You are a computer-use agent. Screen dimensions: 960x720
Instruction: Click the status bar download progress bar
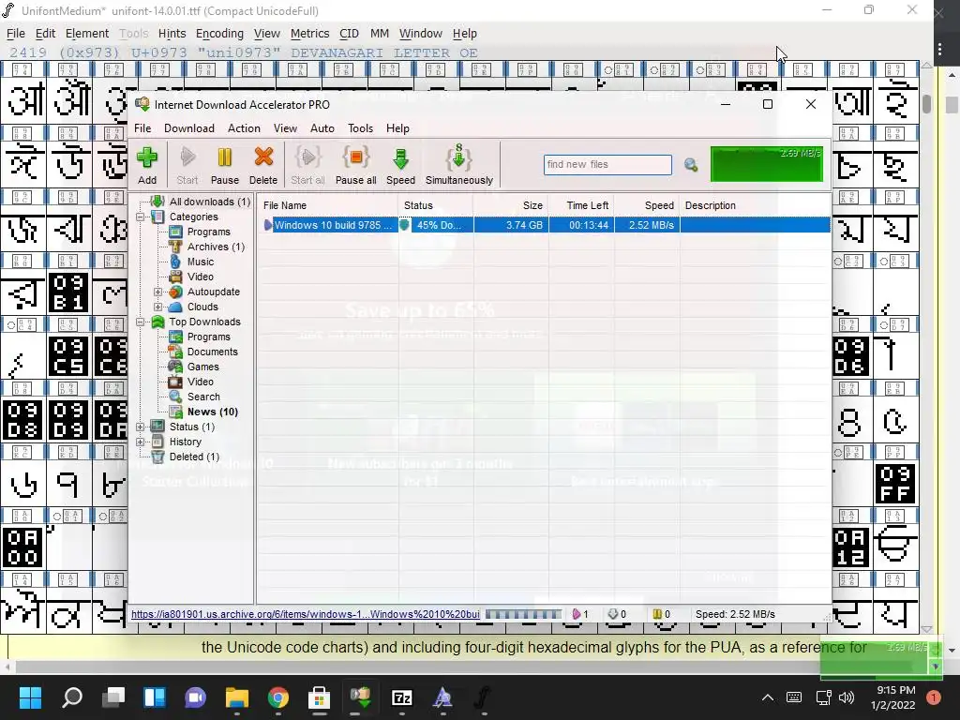point(523,614)
